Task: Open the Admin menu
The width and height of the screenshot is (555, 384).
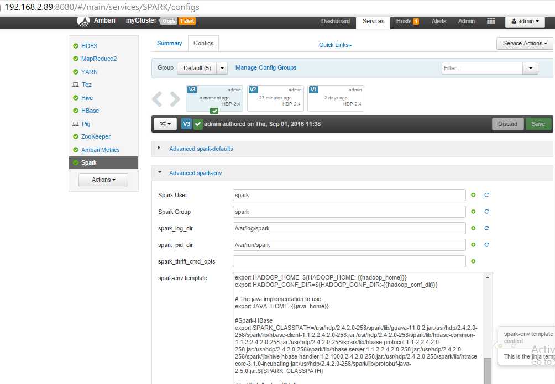Action: pos(466,21)
